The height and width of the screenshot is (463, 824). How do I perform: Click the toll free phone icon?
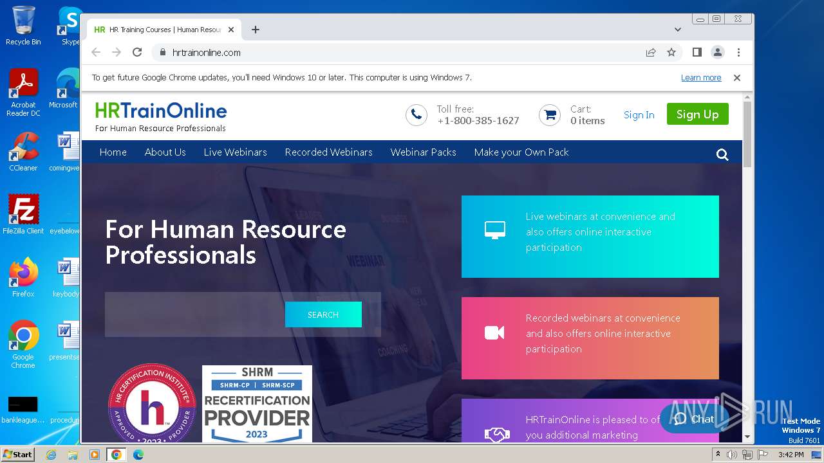[x=417, y=115]
